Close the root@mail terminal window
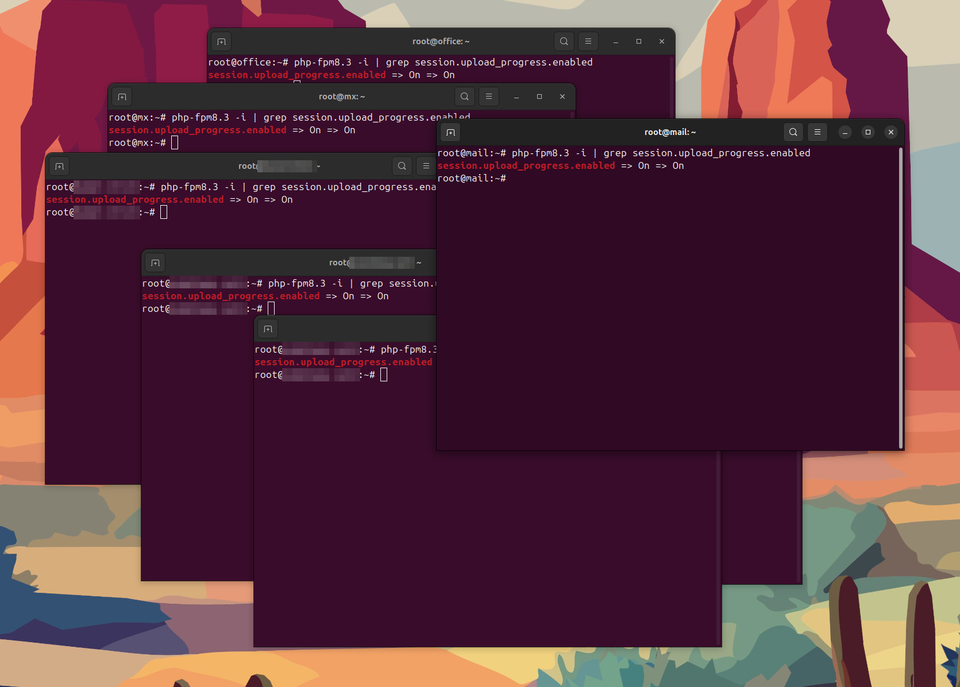Screen dimensions: 960x687 click(x=891, y=132)
